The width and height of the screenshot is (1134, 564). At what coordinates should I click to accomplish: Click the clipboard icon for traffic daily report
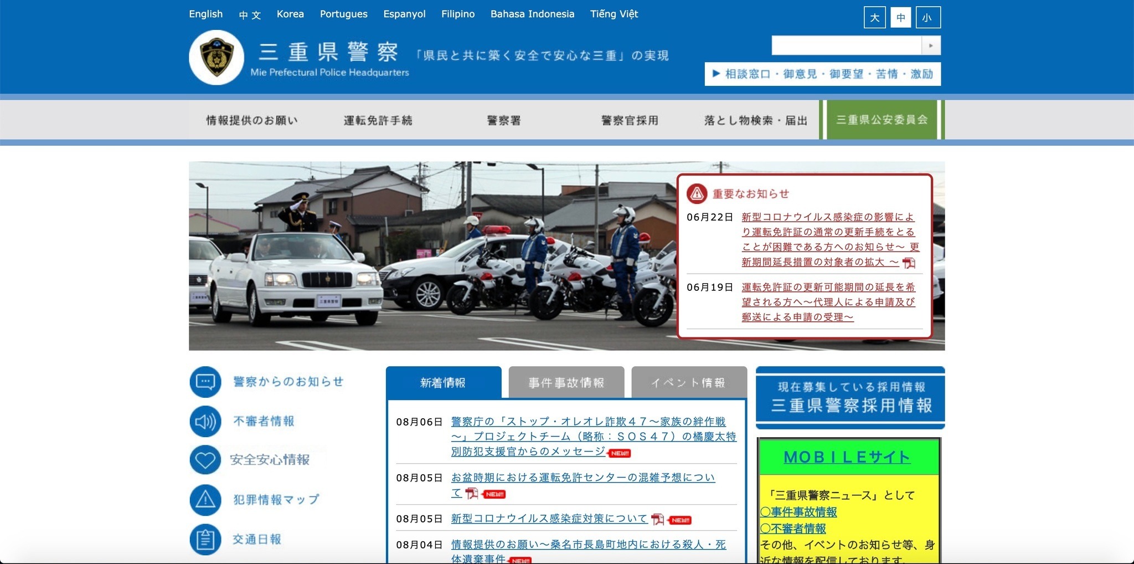[x=205, y=539]
